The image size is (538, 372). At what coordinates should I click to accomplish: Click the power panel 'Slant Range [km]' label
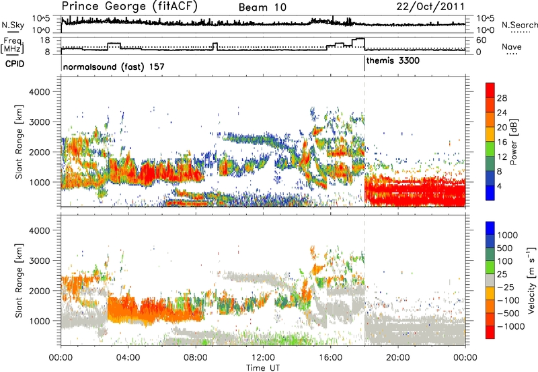point(19,142)
